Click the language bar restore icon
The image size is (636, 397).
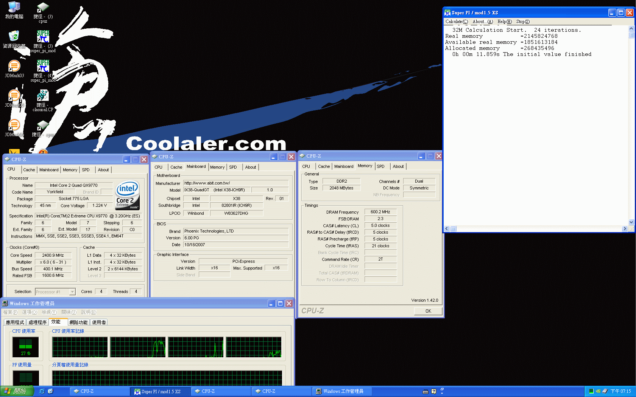click(x=442, y=389)
